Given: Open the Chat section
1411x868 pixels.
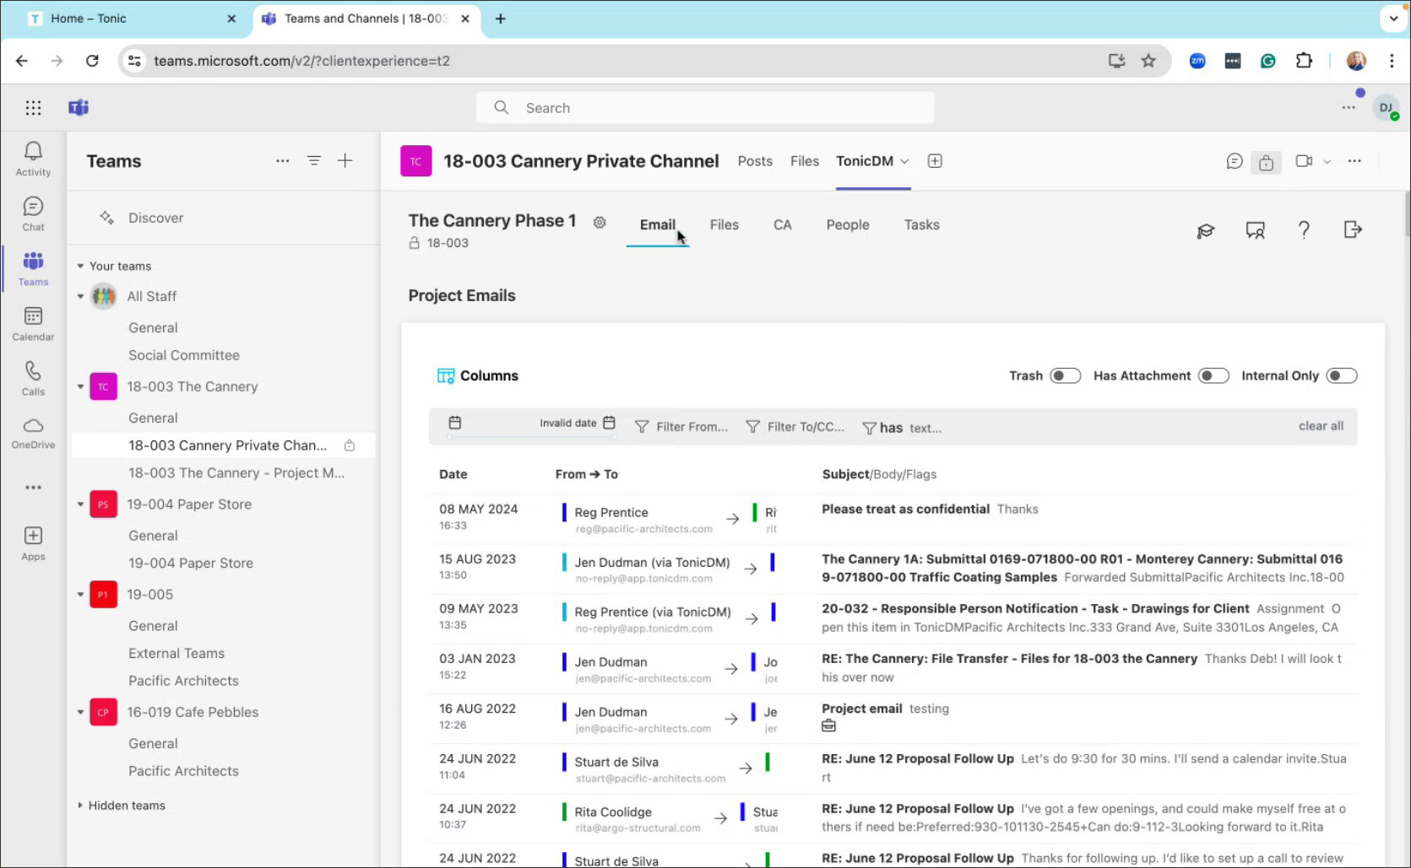Looking at the screenshot, I should [x=33, y=213].
